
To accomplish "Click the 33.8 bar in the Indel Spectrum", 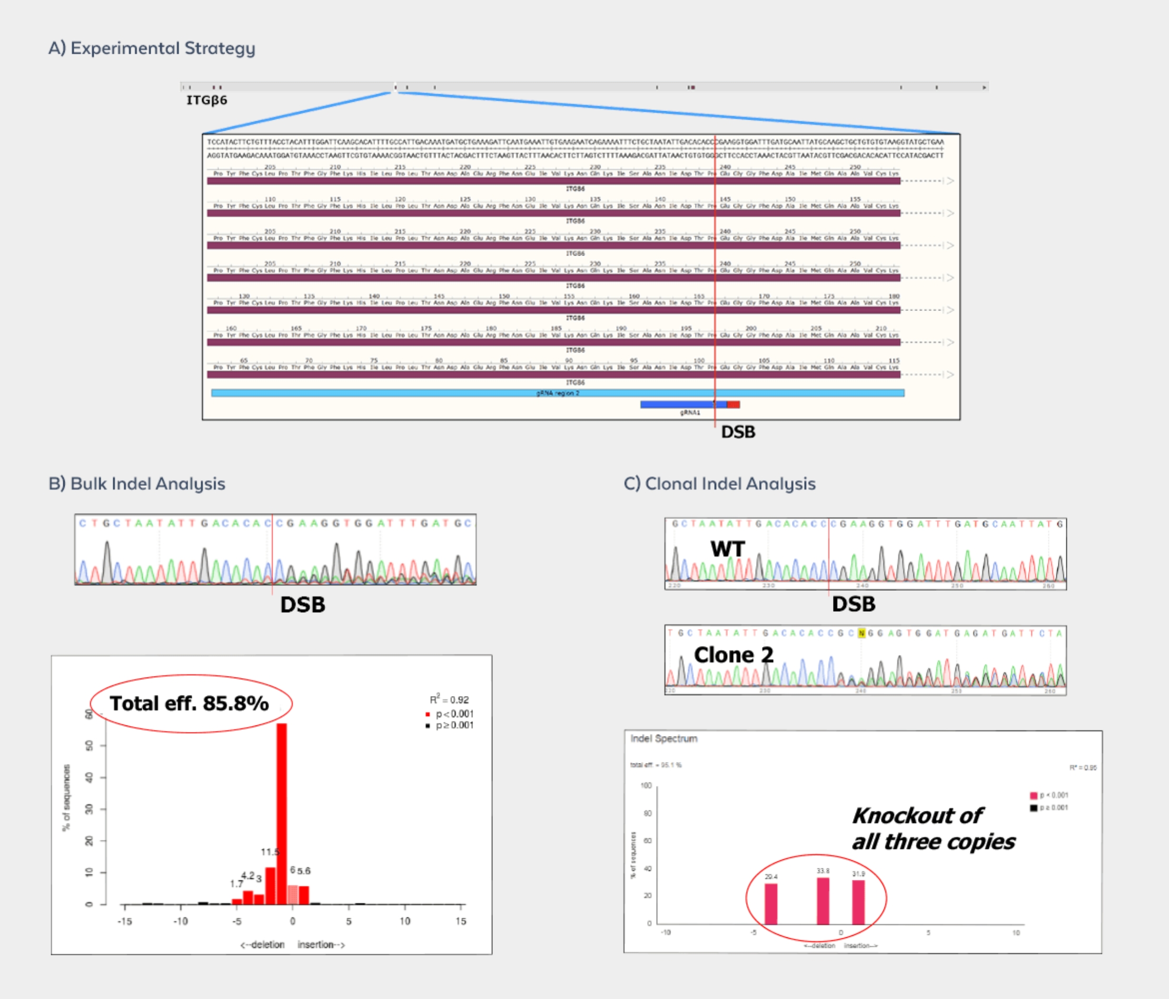I will pos(823,901).
